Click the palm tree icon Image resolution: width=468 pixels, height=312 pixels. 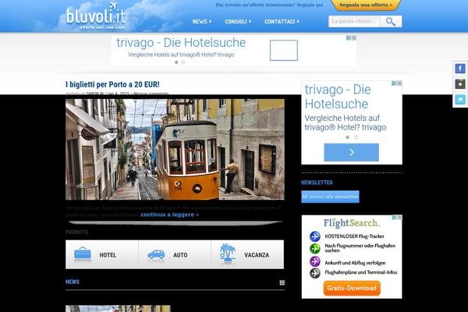[x=228, y=253]
